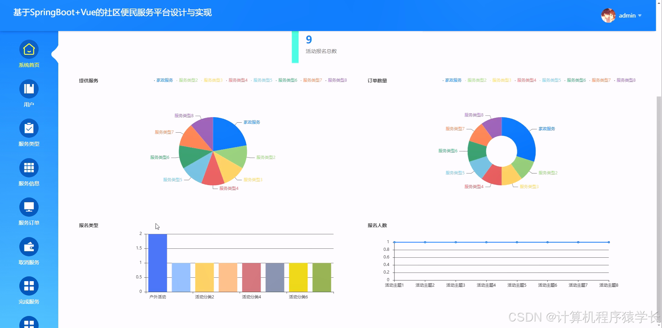The image size is (662, 328).
Task: Toggle 服务类型4 legend in 订单数量 chart
Action: point(525,80)
